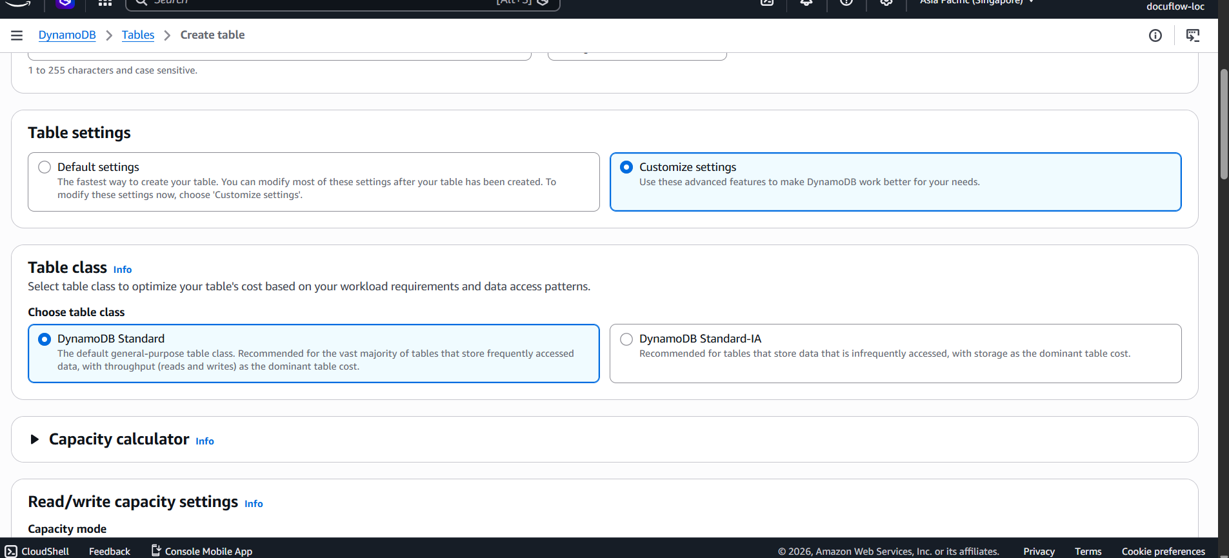Click the page vertical scrollbar
Viewport: 1229px width, 558px height.
(x=1223, y=124)
